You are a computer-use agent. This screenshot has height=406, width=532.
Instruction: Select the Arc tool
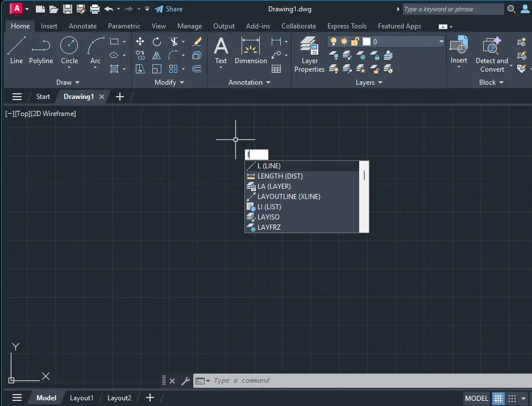click(95, 49)
